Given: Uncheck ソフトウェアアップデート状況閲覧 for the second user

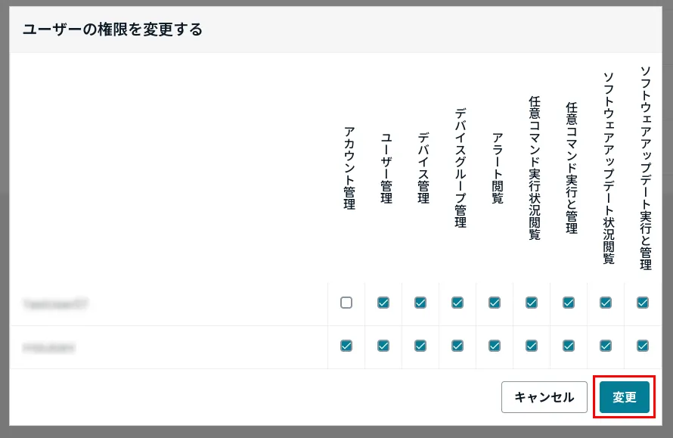Looking at the screenshot, I should click(x=605, y=346).
